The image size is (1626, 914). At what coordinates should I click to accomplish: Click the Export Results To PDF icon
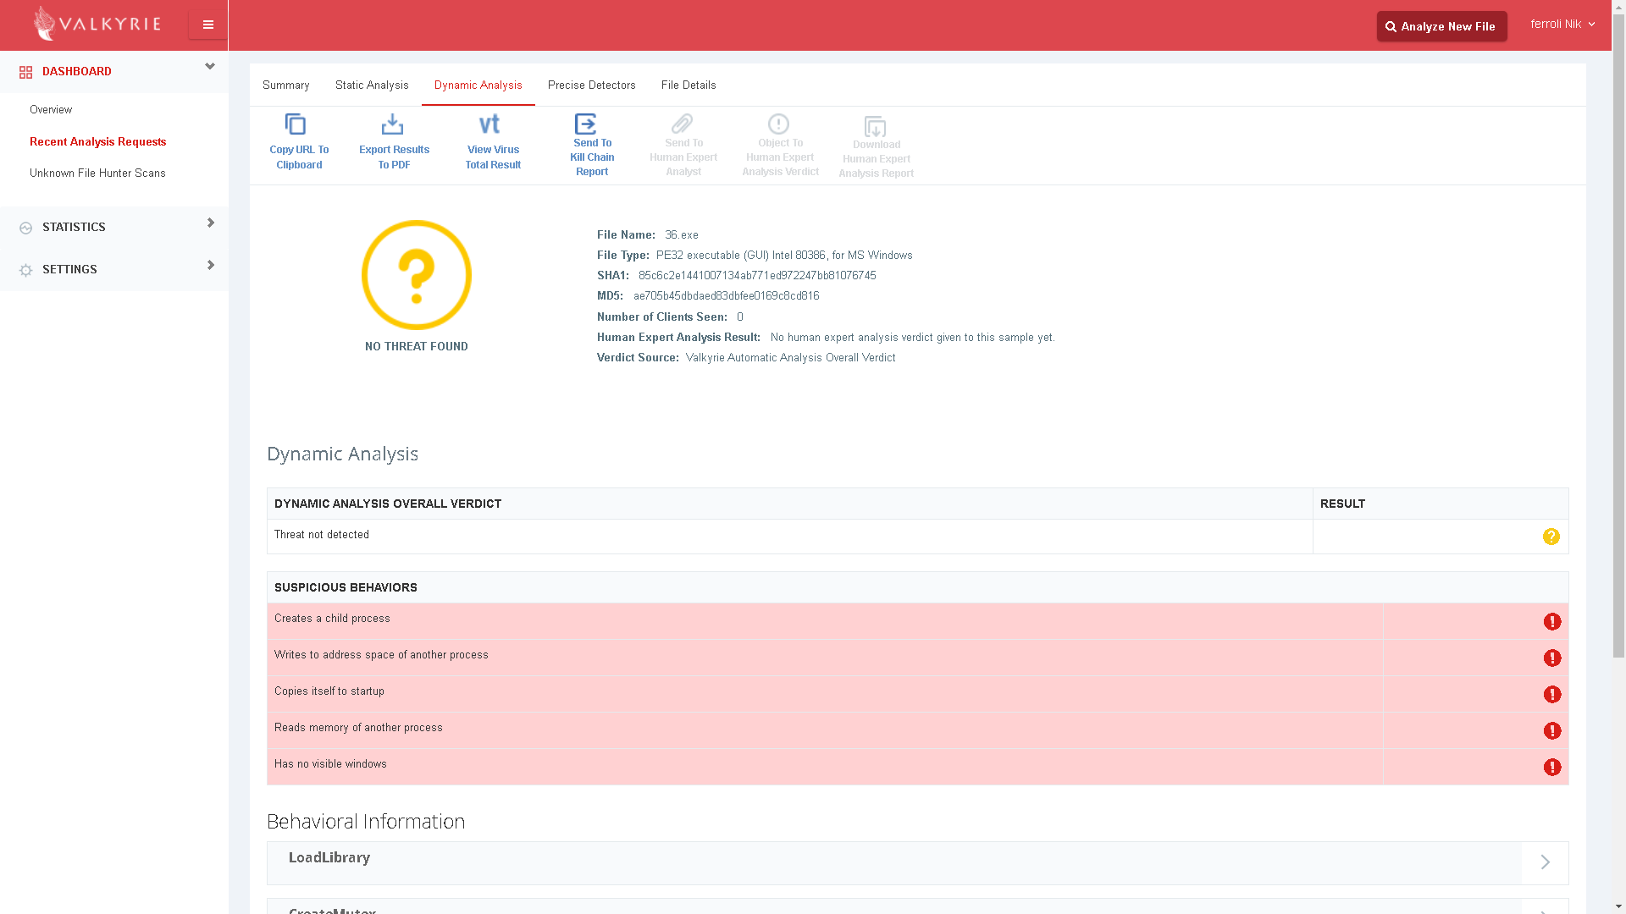392,124
